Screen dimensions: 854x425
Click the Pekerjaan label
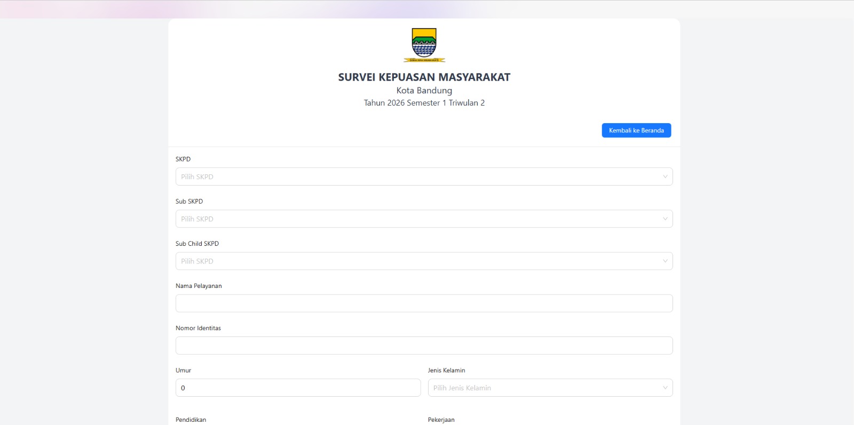441,420
